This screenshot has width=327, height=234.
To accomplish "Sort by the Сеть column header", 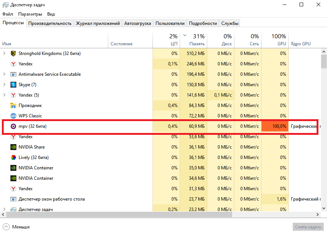I will click(x=248, y=40).
